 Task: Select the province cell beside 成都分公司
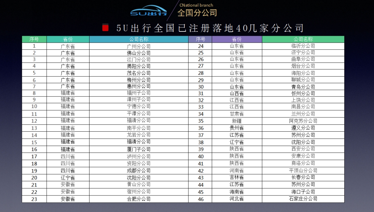tap(68, 171)
